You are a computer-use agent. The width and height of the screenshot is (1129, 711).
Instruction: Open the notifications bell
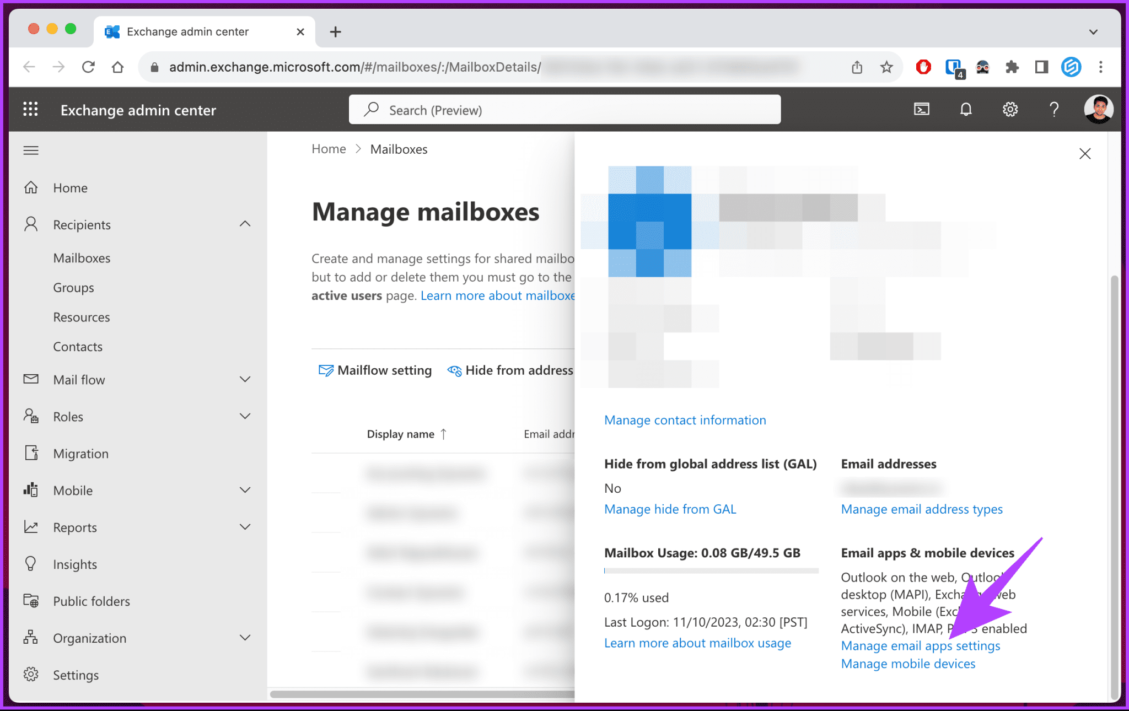(x=966, y=109)
